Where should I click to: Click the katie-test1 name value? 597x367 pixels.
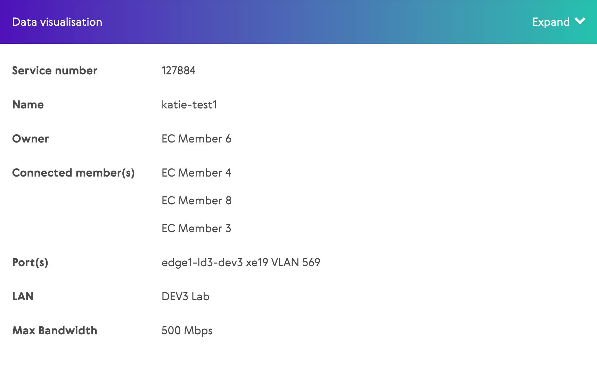point(189,105)
